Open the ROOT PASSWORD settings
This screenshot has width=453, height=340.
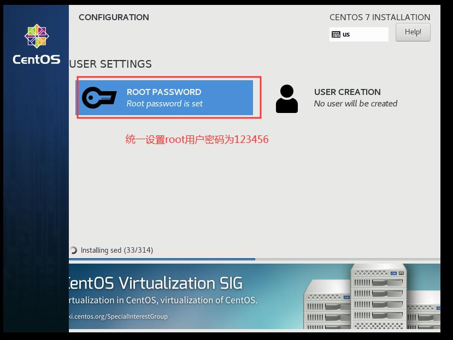pos(164,98)
